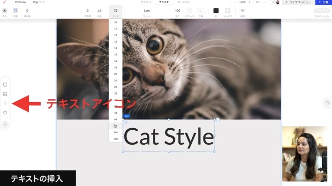Open the font weight 400 dropdown
Screen dimensions: 332x186
[177, 11]
